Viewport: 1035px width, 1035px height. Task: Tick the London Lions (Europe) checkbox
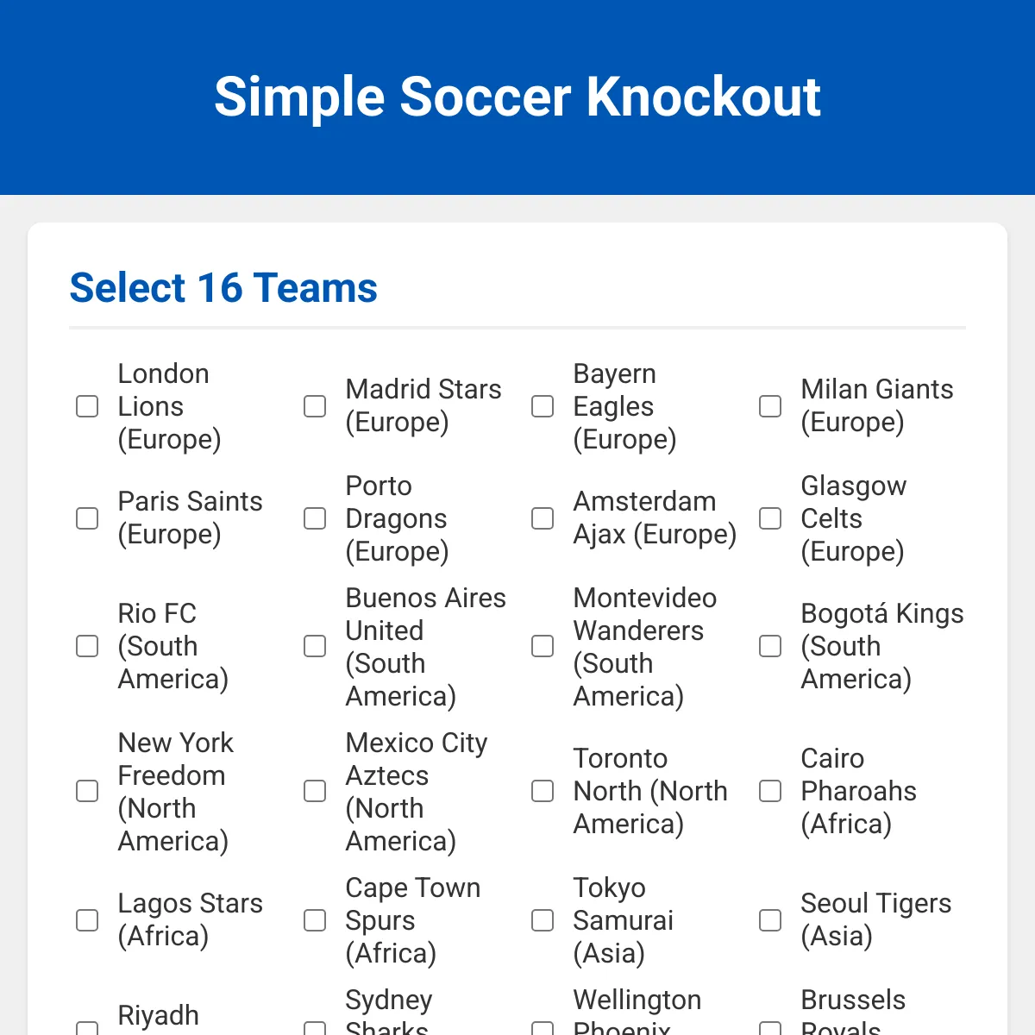click(87, 406)
